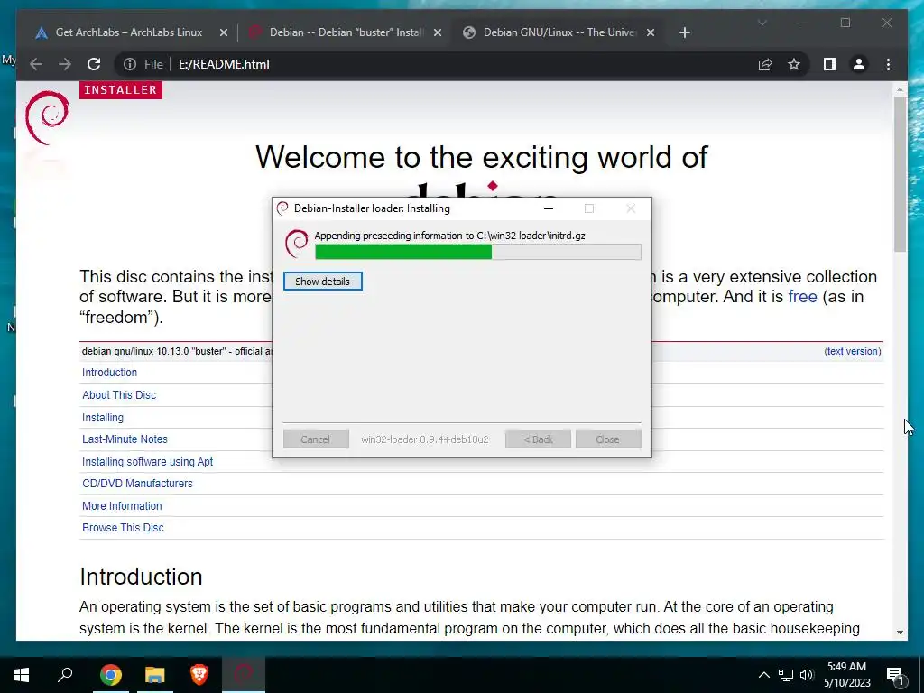Click the scrollbar down arrow

pyautogui.click(x=900, y=633)
